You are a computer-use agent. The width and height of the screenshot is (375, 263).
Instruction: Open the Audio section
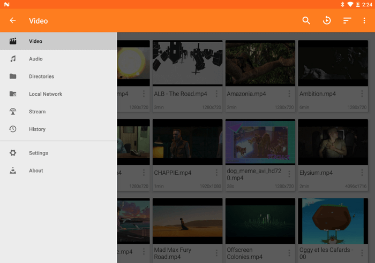click(35, 59)
